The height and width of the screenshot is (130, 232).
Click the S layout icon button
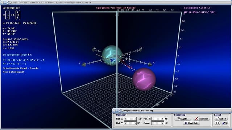pyautogui.click(x=225, y=123)
